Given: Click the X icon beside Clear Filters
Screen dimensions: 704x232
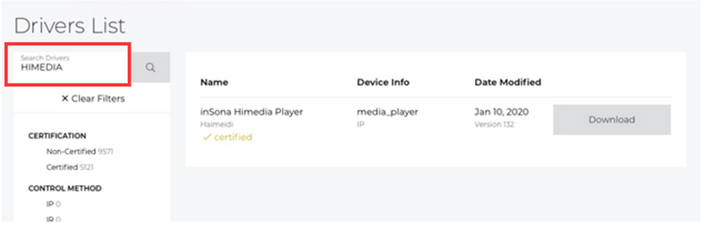Looking at the screenshot, I should [x=65, y=99].
